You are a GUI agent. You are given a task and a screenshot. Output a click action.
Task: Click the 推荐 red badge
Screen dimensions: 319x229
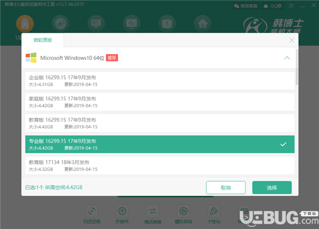(112, 58)
